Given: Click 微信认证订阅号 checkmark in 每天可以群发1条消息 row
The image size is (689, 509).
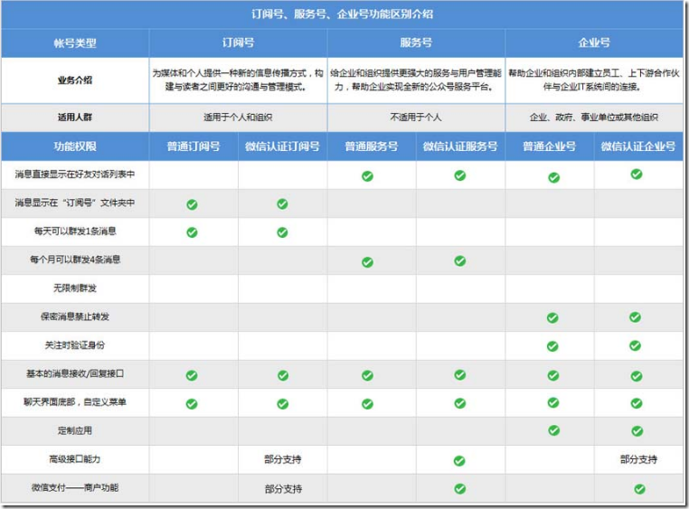Looking at the screenshot, I should coord(282,232).
